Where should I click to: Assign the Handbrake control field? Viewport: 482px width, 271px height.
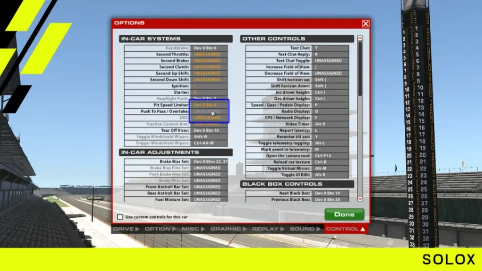209,48
